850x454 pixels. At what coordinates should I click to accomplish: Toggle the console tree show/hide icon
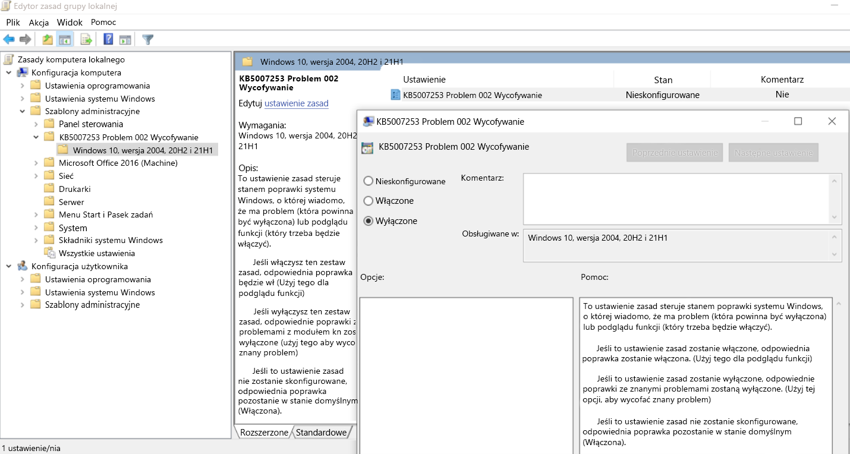pos(65,39)
